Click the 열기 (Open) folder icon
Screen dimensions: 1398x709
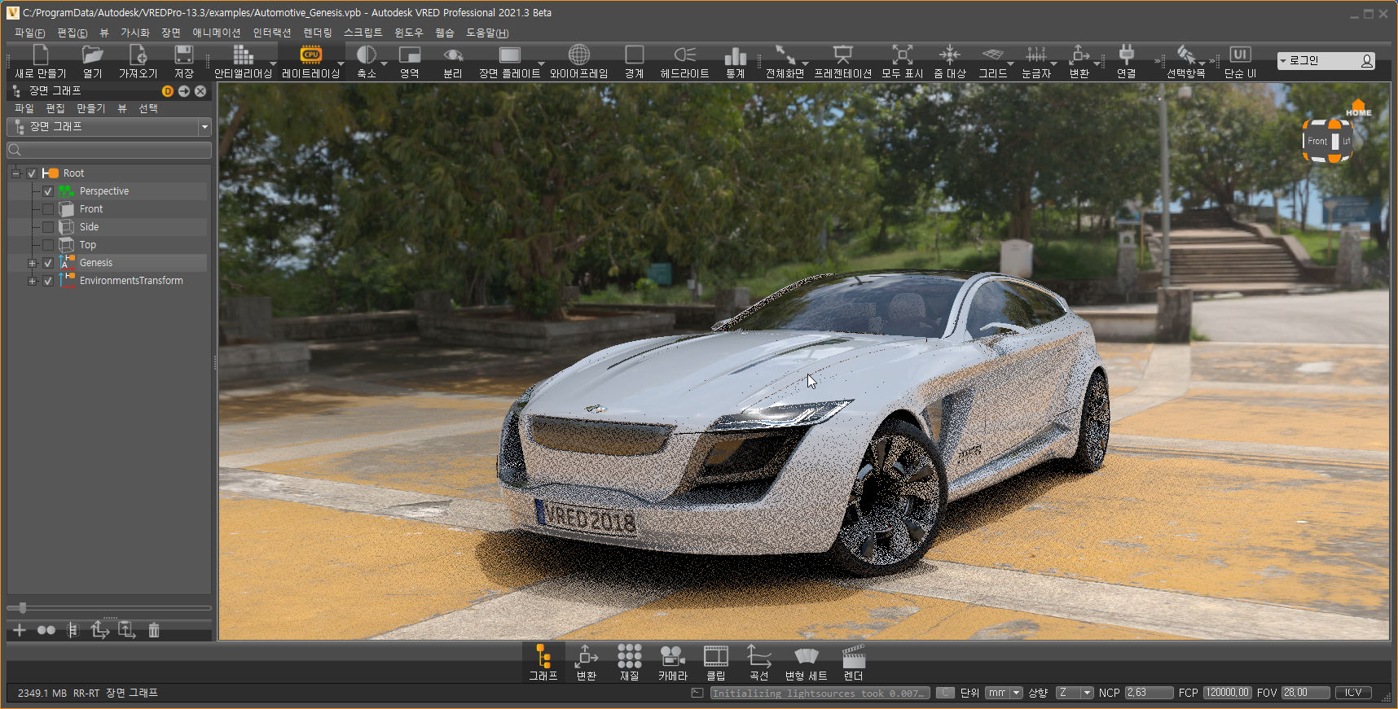pyautogui.click(x=93, y=55)
